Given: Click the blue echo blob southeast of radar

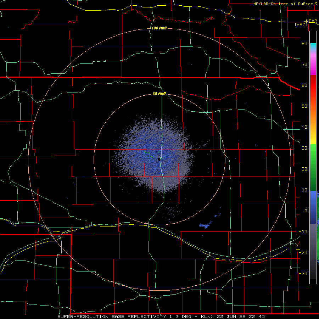Looking at the screenshot, I should (x=205, y=225).
